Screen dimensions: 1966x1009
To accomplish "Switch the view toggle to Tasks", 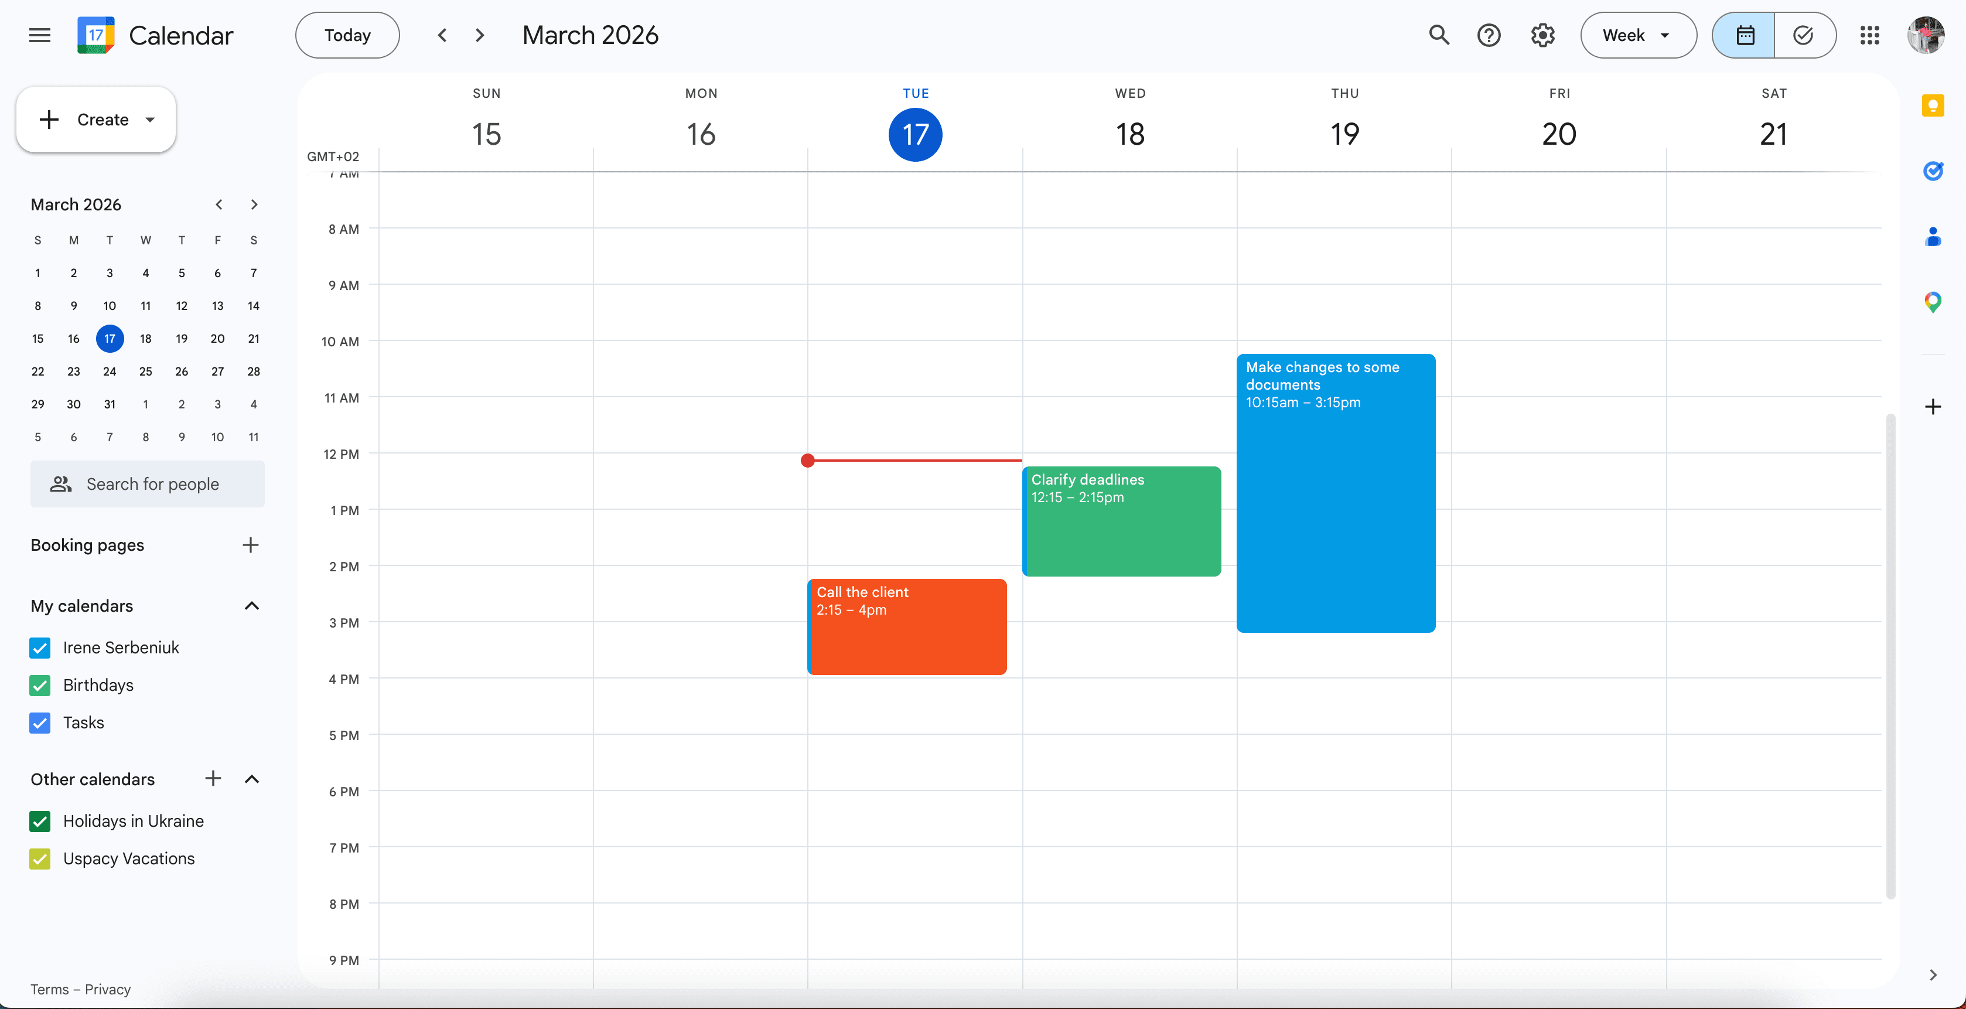I will (1804, 35).
